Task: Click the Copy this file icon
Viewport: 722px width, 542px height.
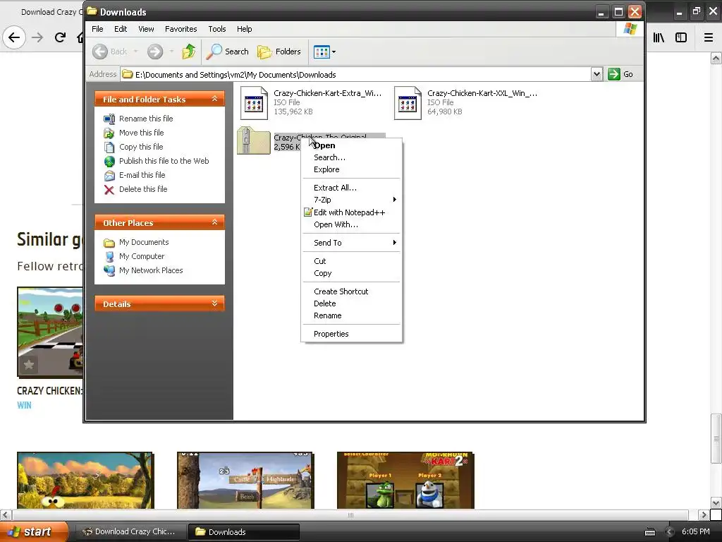Action: (x=109, y=147)
